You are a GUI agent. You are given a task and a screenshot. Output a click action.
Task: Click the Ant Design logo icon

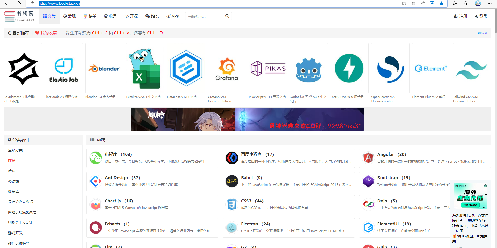click(96, 181)
